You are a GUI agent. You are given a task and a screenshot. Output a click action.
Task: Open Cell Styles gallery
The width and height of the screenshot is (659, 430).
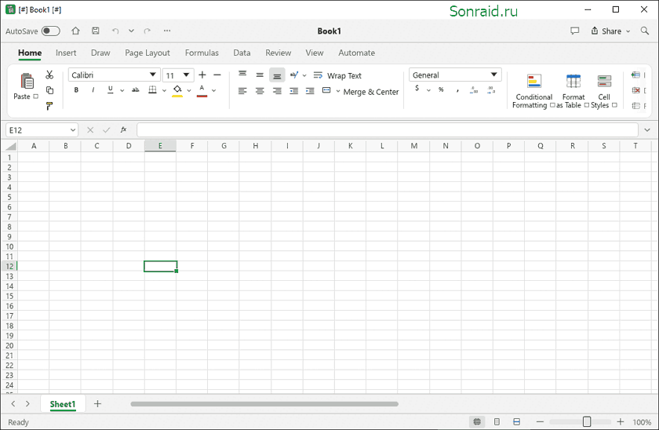604,91
